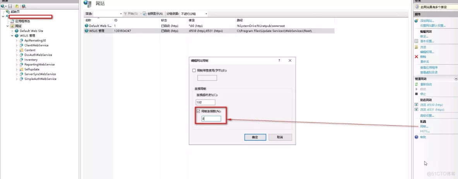Open the 高级设置... advanced settings link
This screenshot has height=179, width=458.
click(x=427, y=116)
